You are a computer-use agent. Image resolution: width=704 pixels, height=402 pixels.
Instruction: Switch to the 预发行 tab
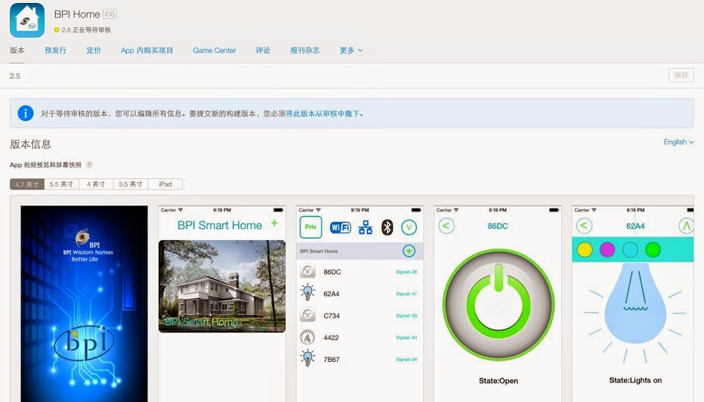[55, 51]
